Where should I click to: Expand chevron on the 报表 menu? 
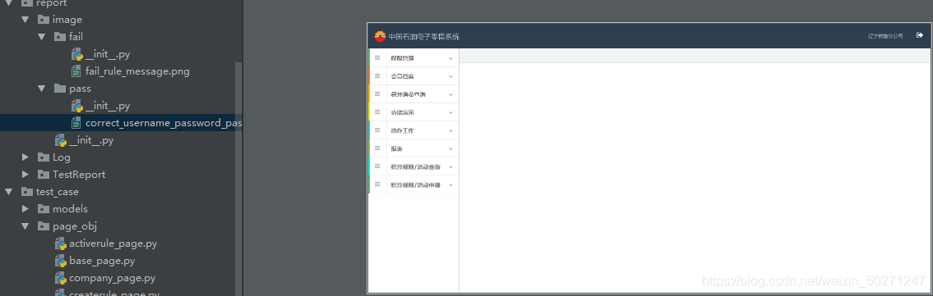click(450, 149)
